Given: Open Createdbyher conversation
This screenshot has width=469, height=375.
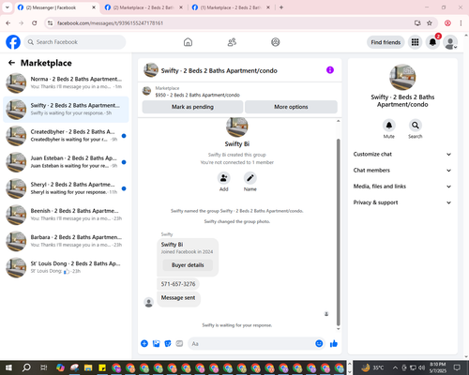Looking at the screenshot, I should 66,136.
